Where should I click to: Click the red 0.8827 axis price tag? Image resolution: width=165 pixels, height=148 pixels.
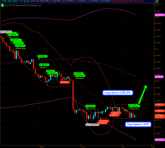pos(160,104)
